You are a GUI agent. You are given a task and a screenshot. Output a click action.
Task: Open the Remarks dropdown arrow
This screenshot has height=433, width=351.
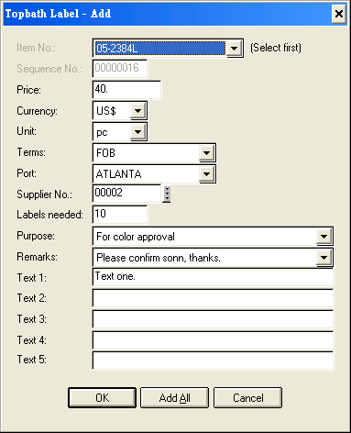[x=324, y=257]
